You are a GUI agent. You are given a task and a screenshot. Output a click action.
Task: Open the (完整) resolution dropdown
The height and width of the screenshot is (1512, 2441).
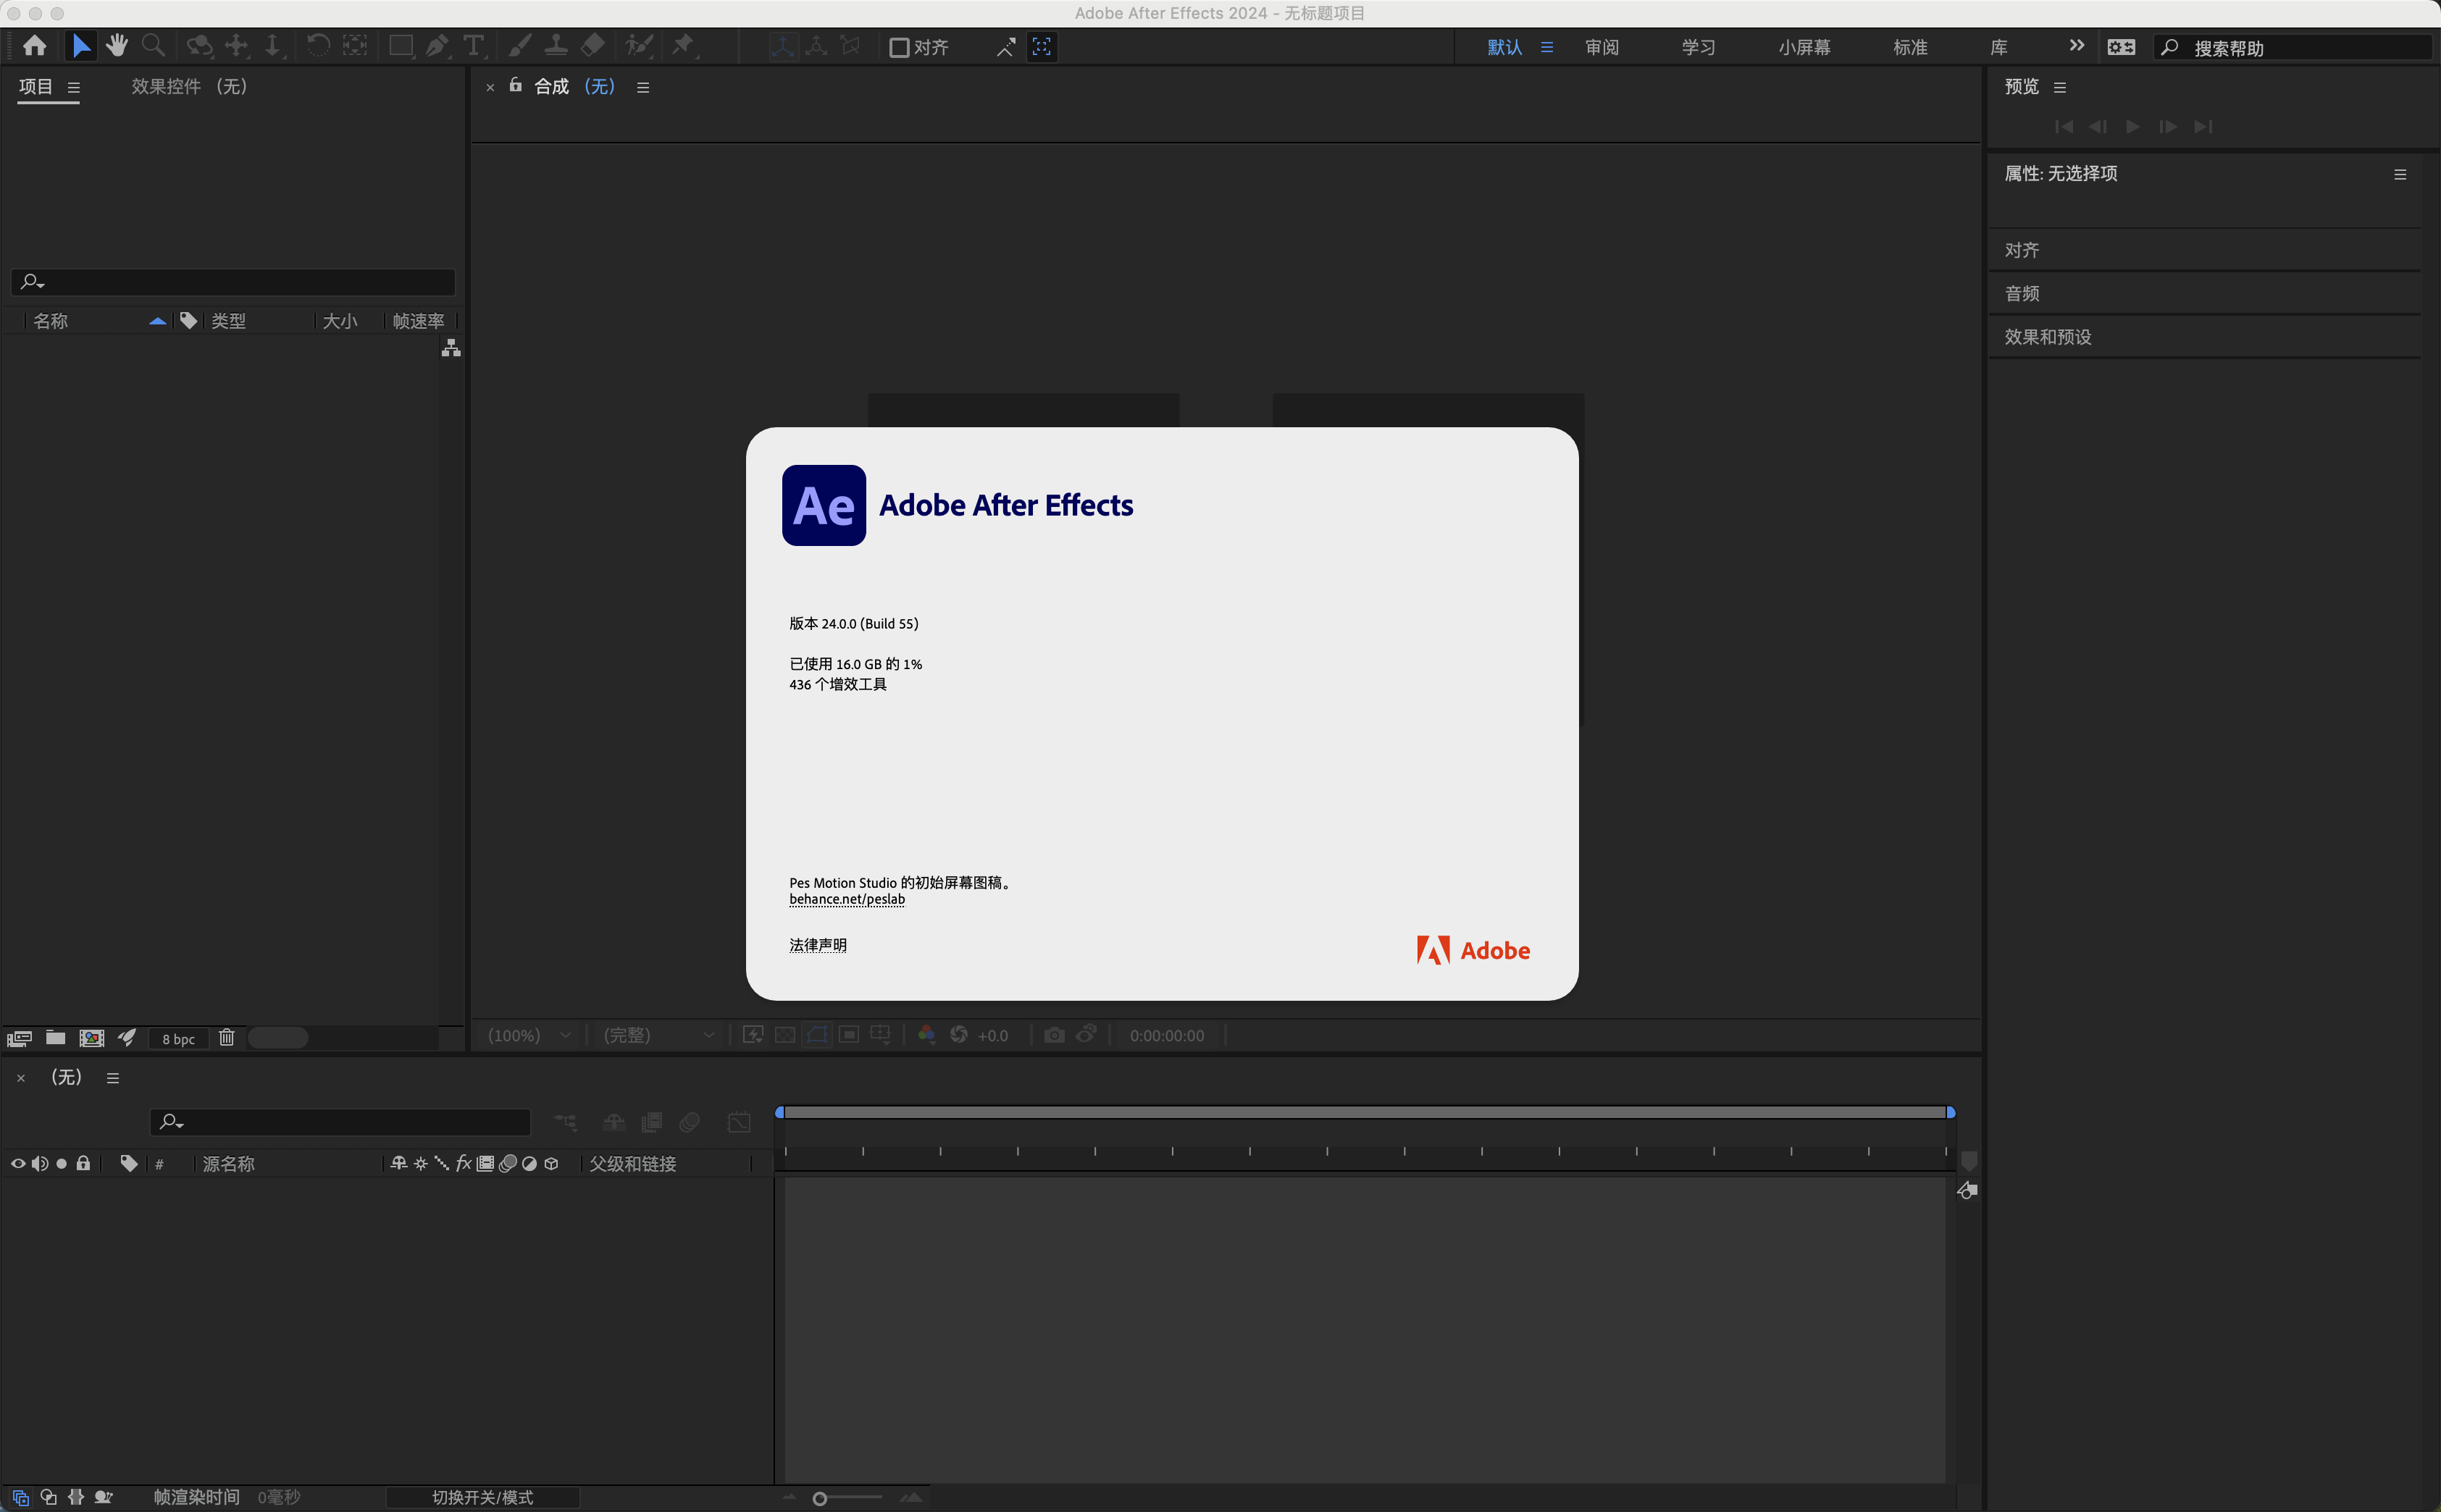tap(659, 1035)
